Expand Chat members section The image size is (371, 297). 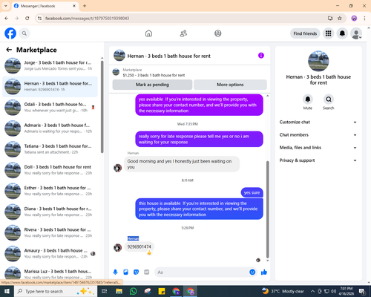tap(318, 135)
